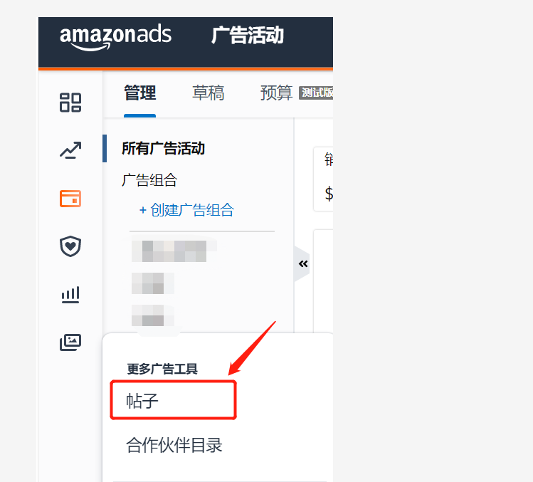This screenshot has height=482, width=533.
Task: Open the shield with heart icon
Action: 70,246
